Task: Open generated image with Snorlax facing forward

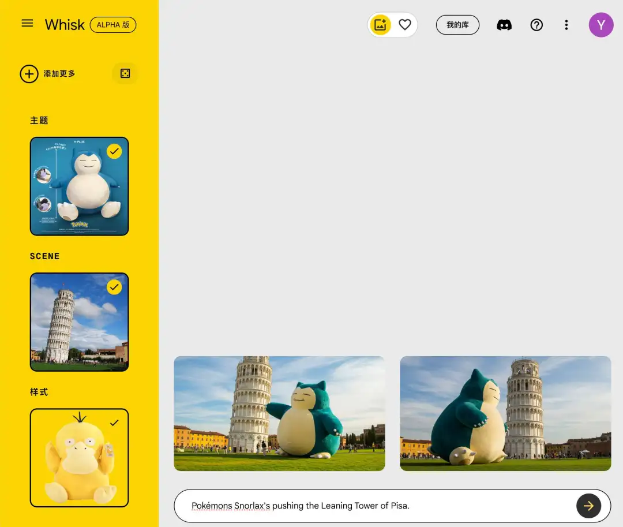Action: 279,413
